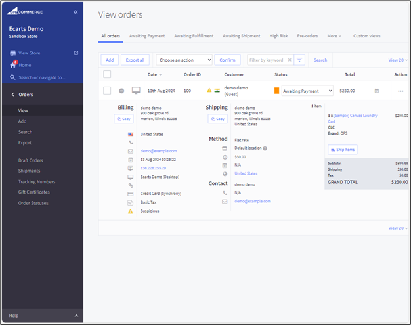
Task: Tick the checkbox for order 100
Action: tap(107, 91)
